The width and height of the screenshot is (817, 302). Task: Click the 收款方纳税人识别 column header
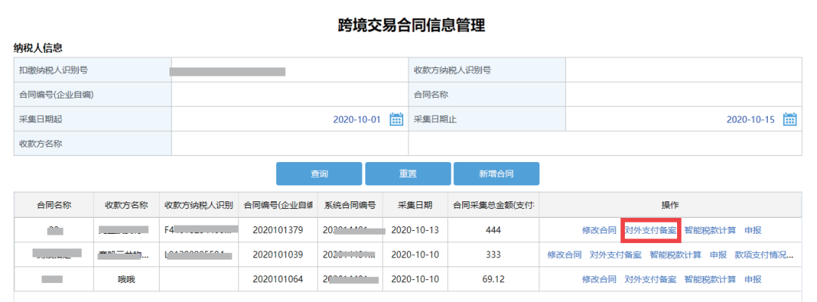point(199,205)
